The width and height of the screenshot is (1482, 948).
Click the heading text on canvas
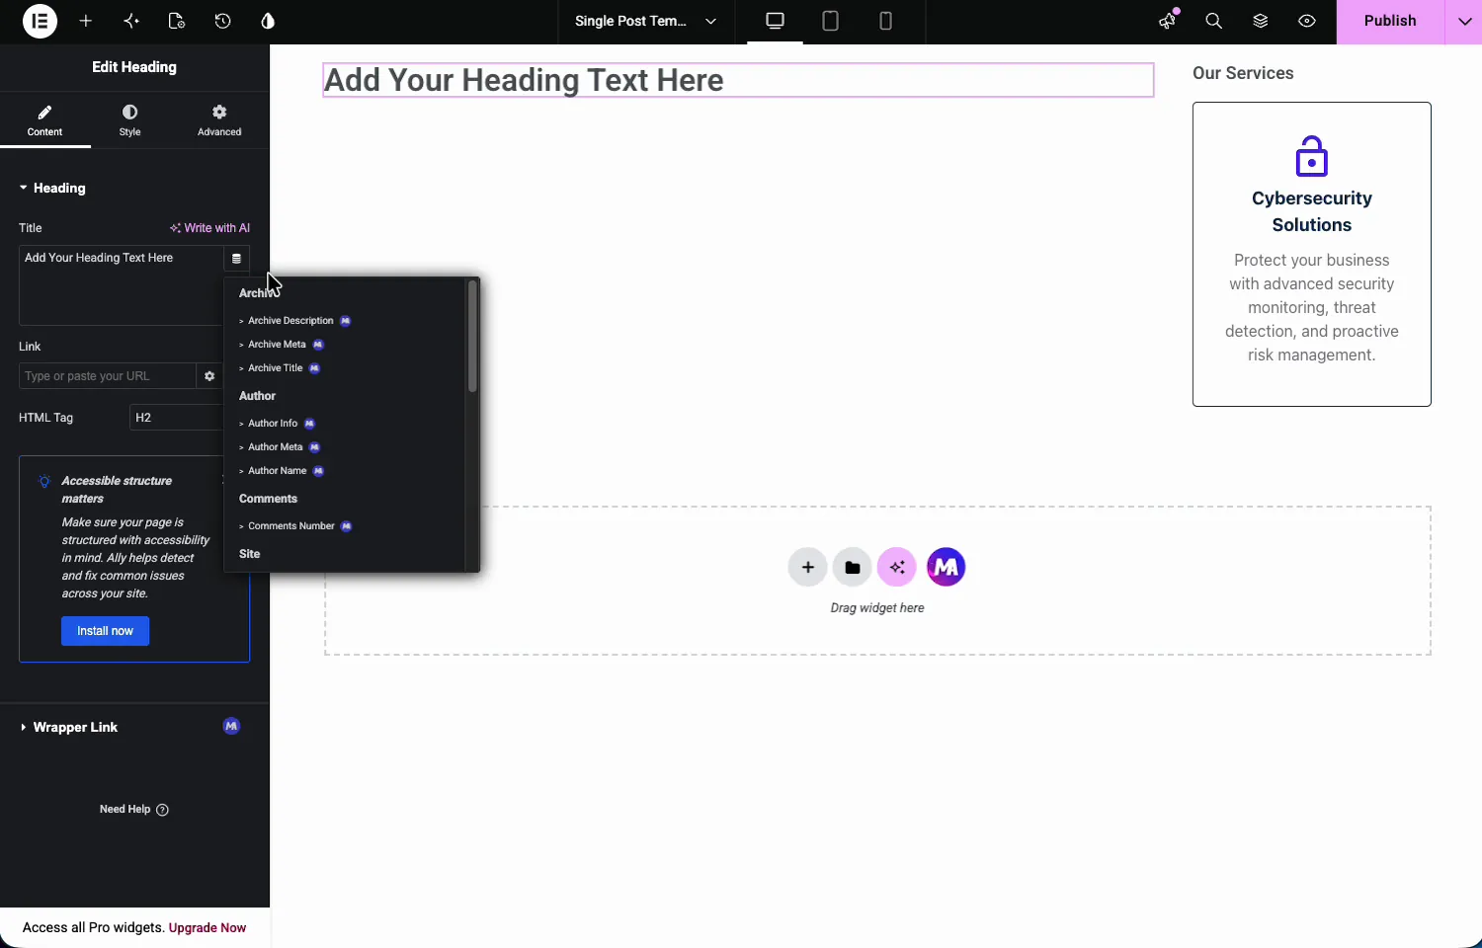tap(524, 80)
